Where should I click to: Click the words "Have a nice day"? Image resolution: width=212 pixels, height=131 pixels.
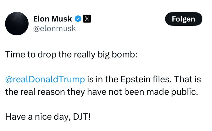pyautogui.click(x=35, y=116)
